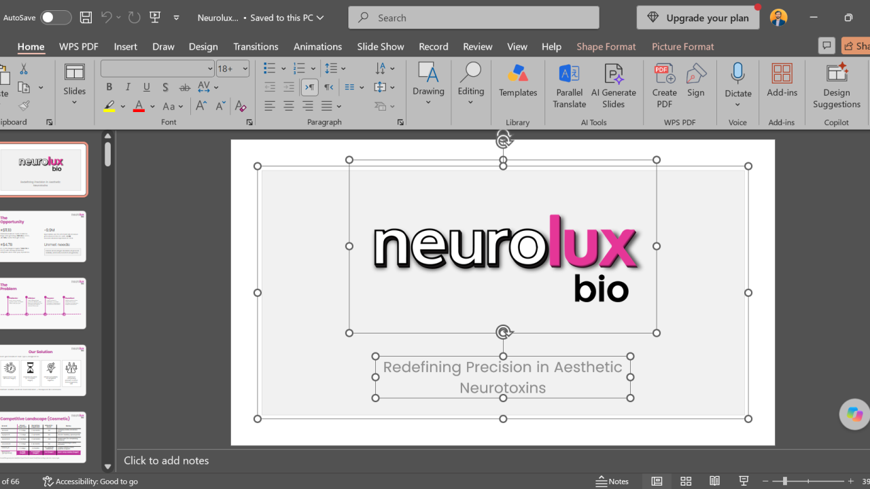
Task: Open the font size dropdown
Action: pos(245,69)
